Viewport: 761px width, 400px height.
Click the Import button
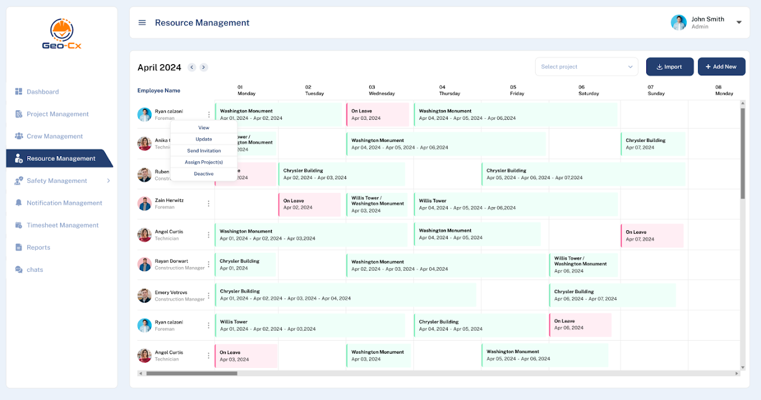coord(669,67)
